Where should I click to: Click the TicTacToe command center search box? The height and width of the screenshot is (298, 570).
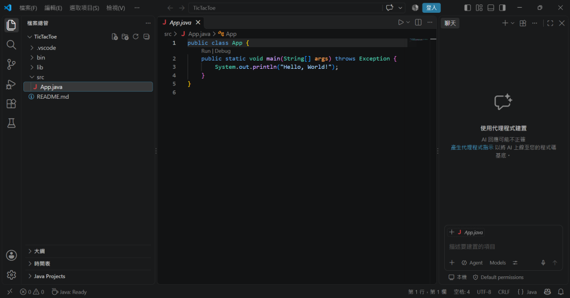286,8
